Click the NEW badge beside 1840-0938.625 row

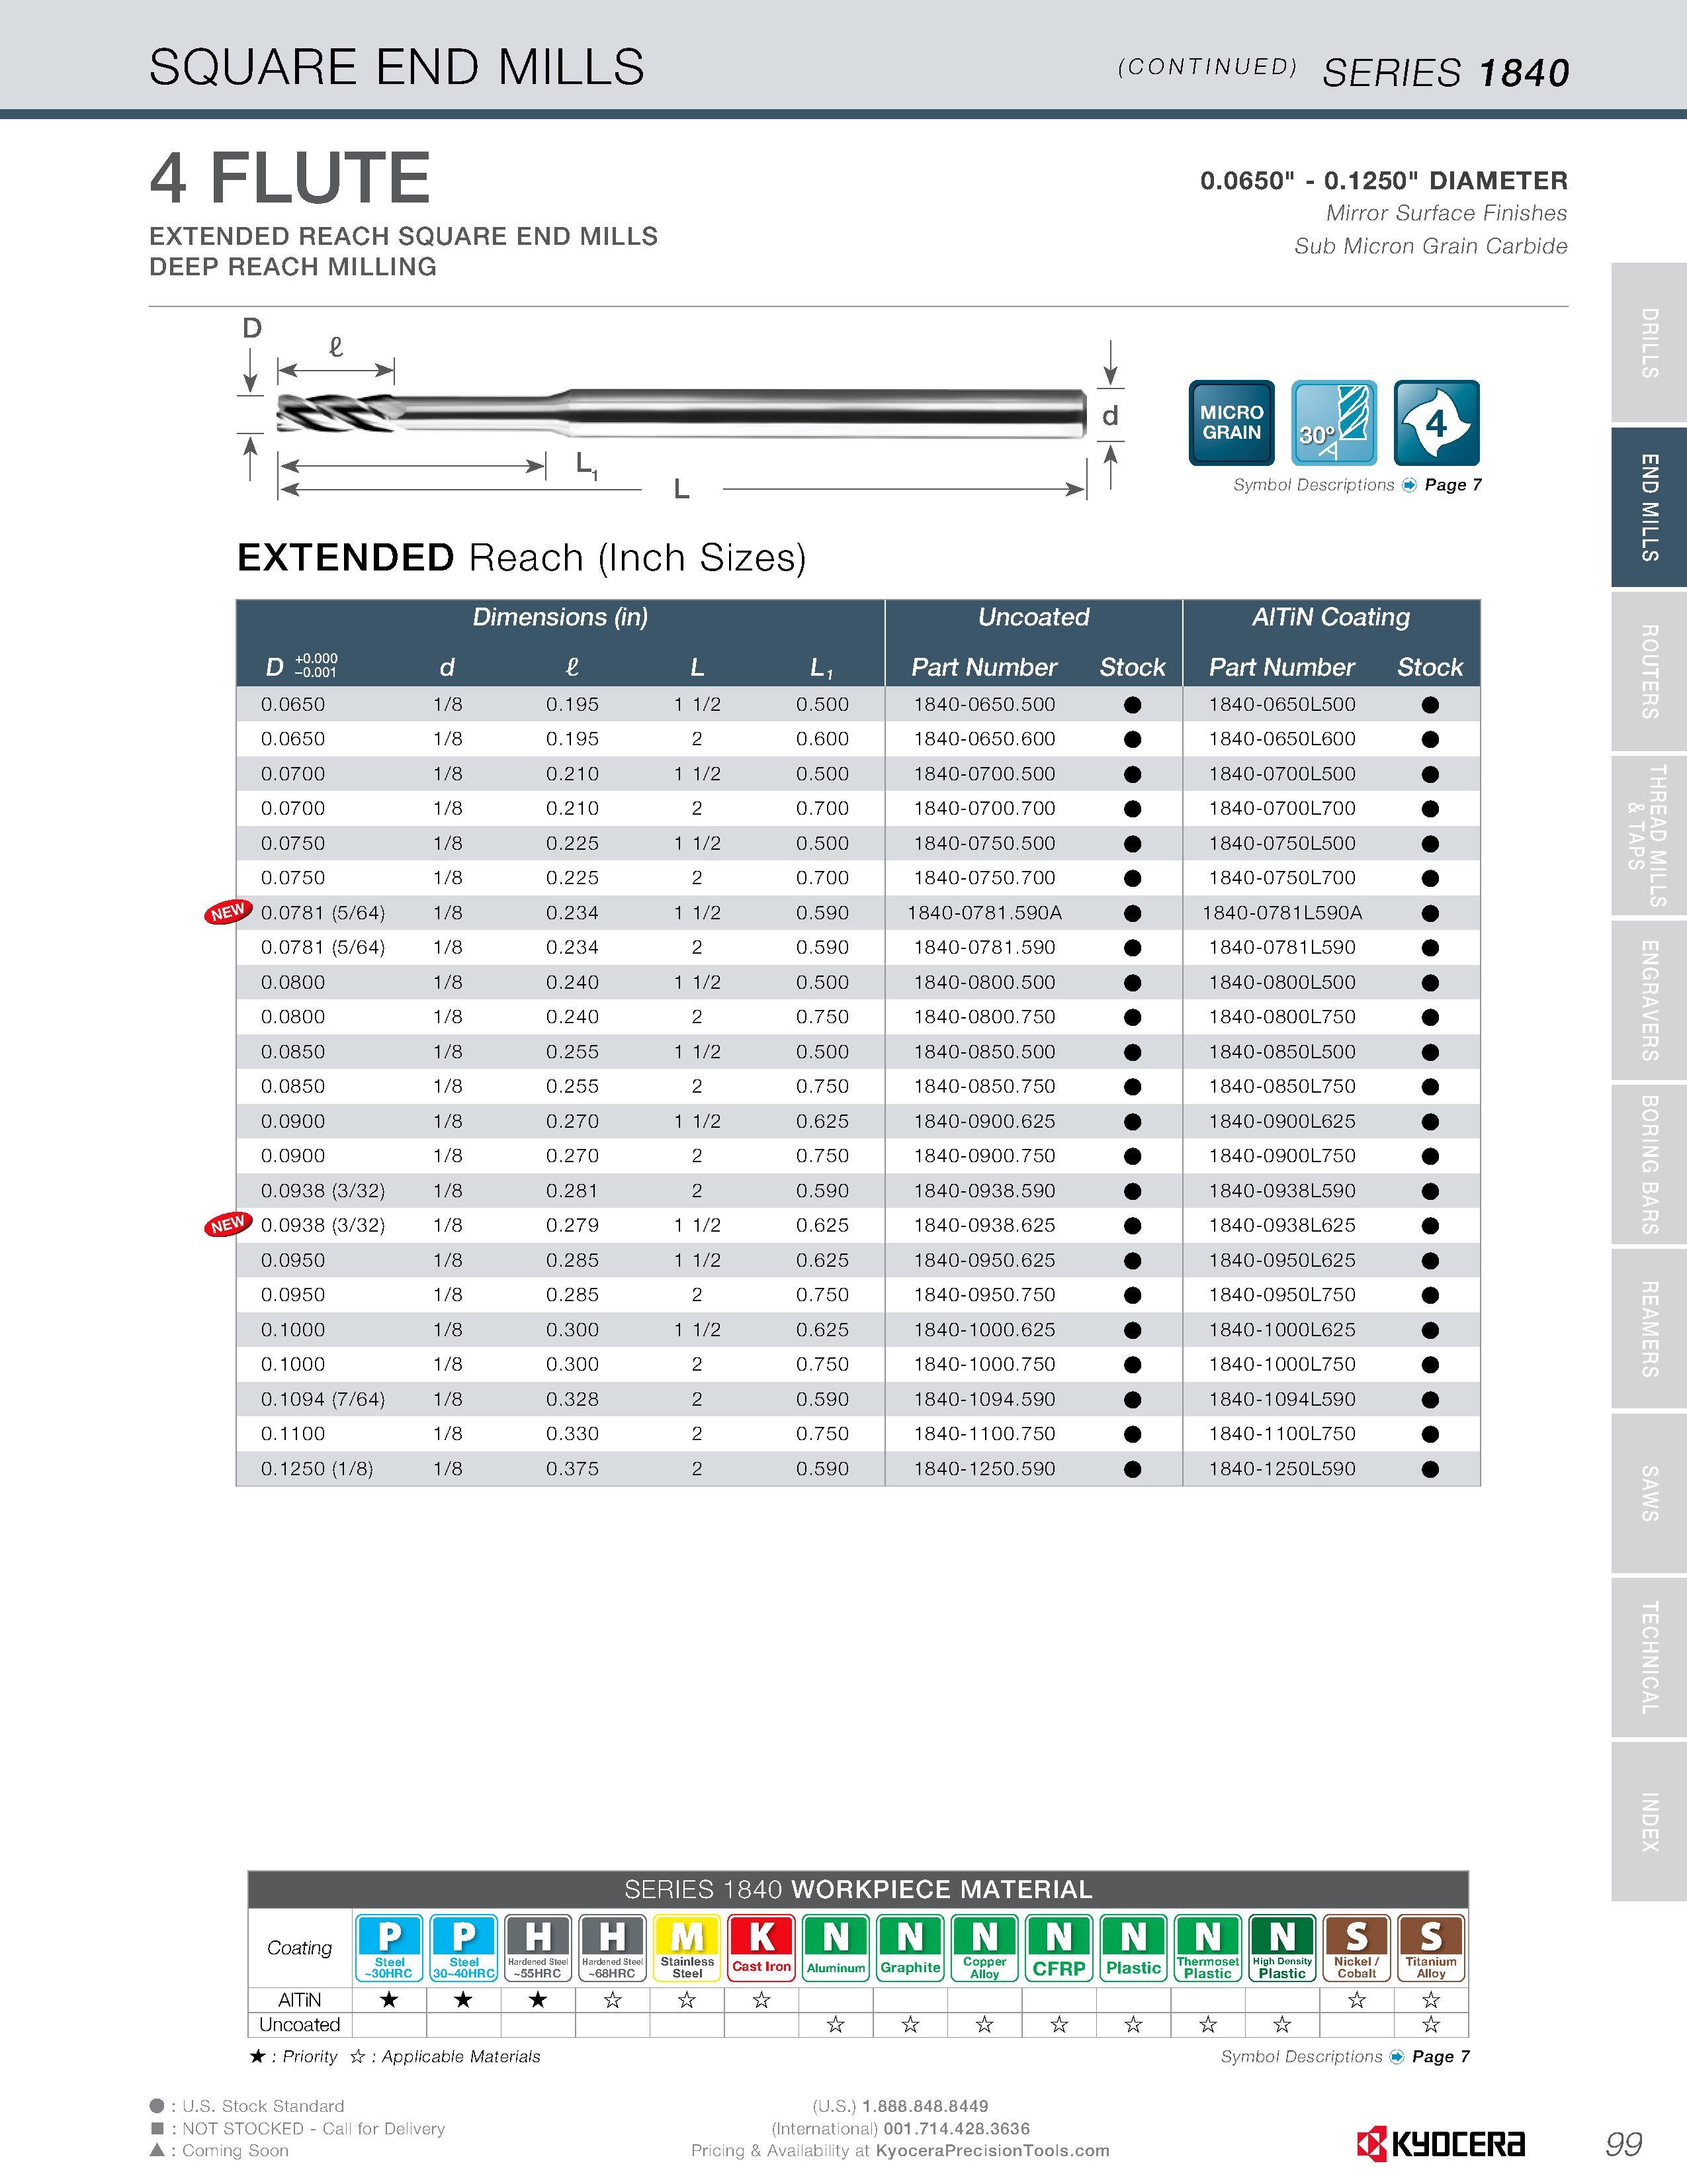tap(228, 1224)
